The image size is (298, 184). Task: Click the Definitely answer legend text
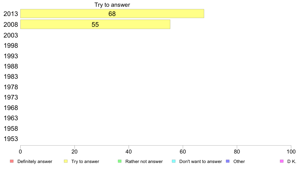(35, 161)
